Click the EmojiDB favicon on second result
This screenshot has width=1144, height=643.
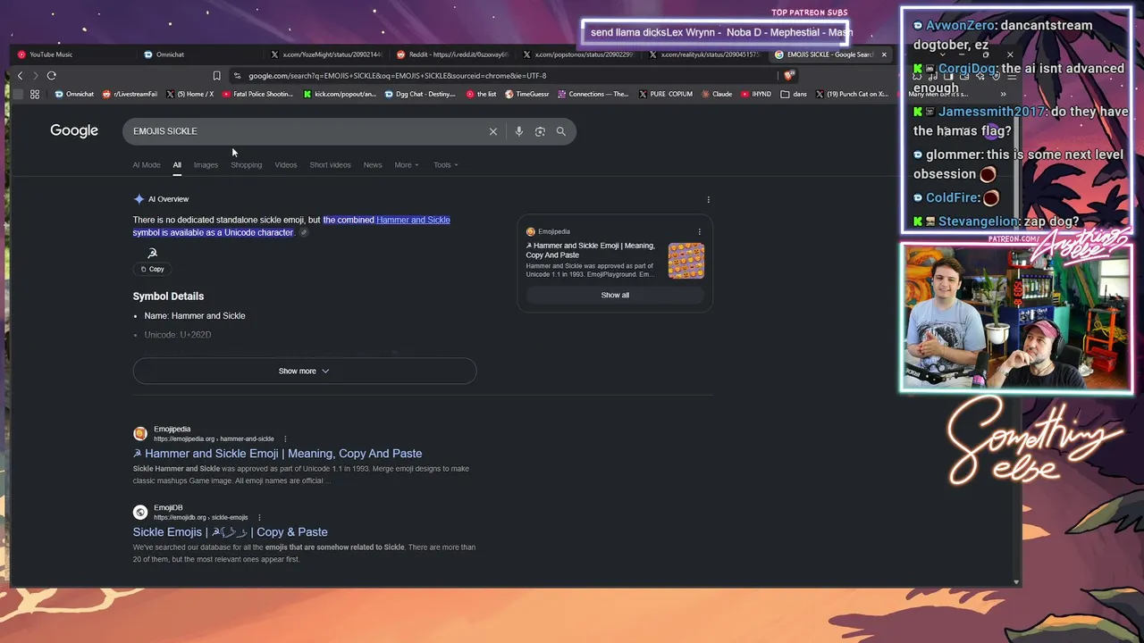tap(140, 512)
